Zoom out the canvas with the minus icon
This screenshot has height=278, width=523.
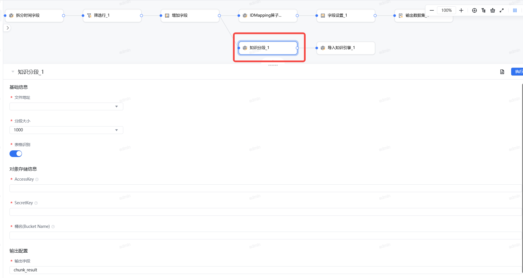tap(432, 10)
